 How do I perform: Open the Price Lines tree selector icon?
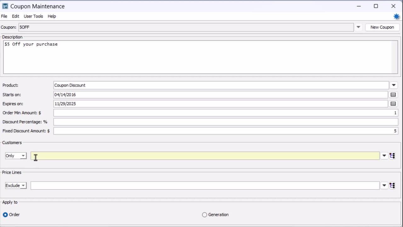tap(392, 185)
